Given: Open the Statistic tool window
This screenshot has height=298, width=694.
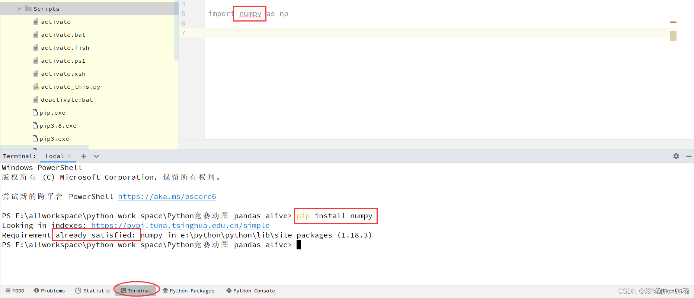Looking at the screenshot, I should pos(93,291).
